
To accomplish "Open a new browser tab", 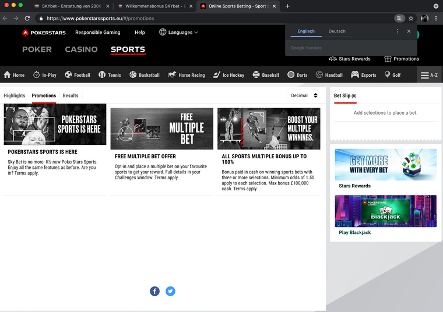I will (x=287, y=6).
